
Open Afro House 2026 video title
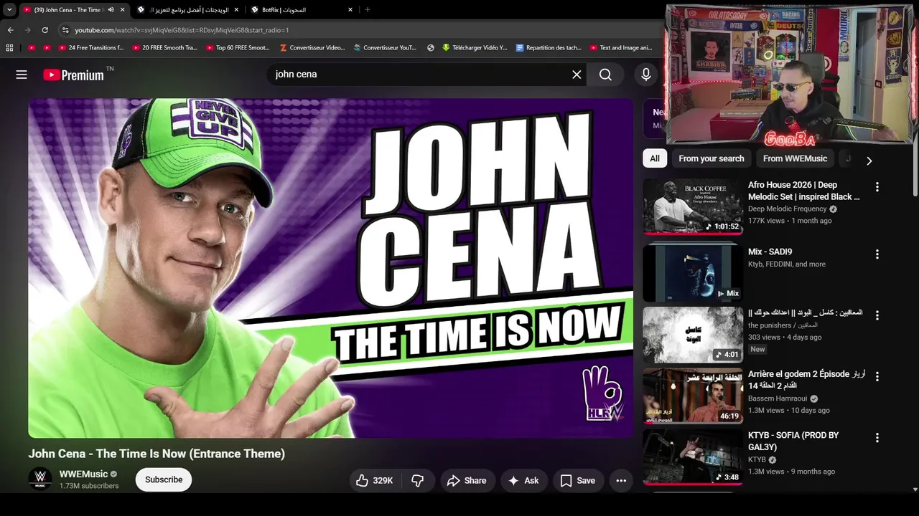coord(804,191)
